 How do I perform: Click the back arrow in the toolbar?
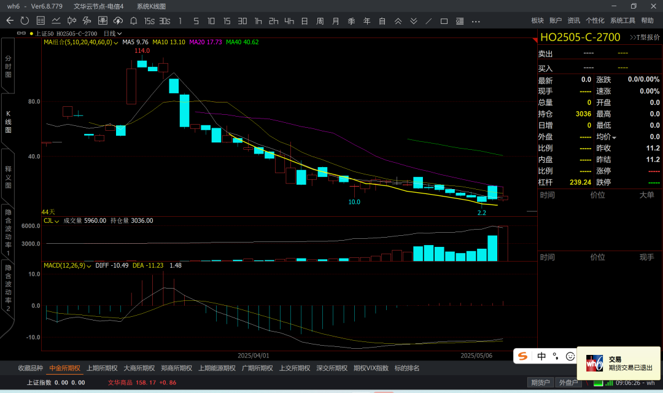pos(10,21)
